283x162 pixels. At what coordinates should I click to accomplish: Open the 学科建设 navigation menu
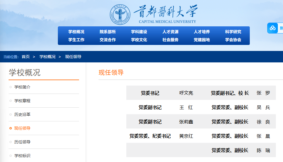[x=139, y=32]
